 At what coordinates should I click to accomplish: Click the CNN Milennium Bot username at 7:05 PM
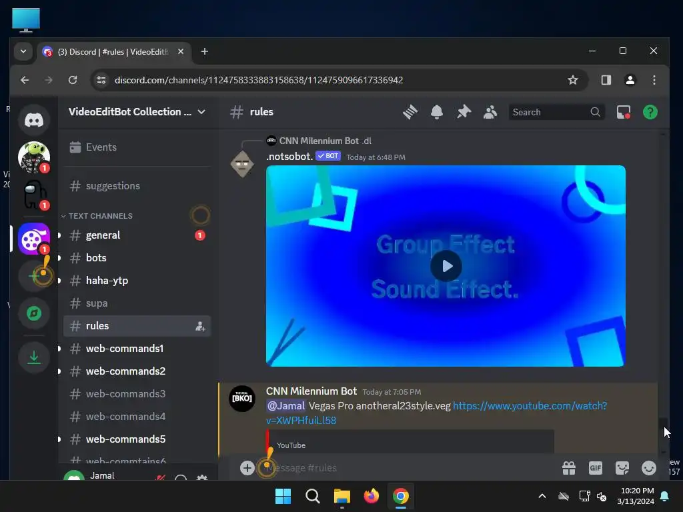311,391
